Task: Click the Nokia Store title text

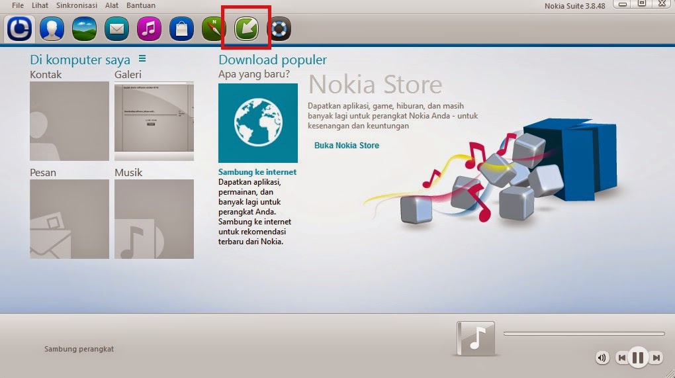Action: [x=375, y=84]
